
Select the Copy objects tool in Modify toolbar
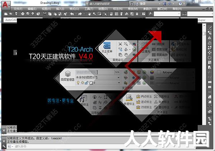tap(210, 33)
